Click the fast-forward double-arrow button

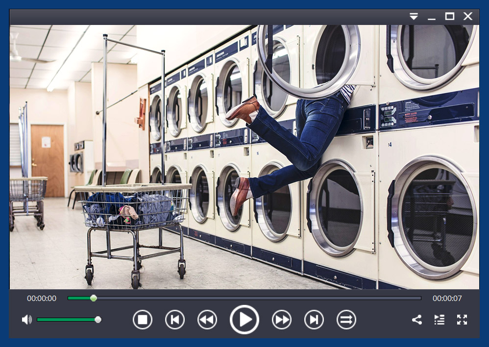[x=282, y=320]
